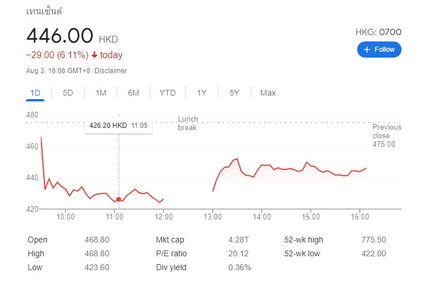
Task: Show the 6M price chart
Action: pyautogui.click(x=133, y=93)
